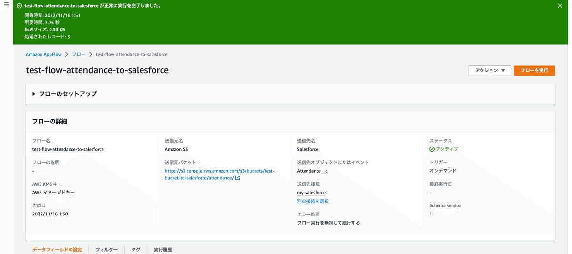This screenshot has width=572, height=254.
Task: Click the my-salesforce connection name
Action: point(311,193)
